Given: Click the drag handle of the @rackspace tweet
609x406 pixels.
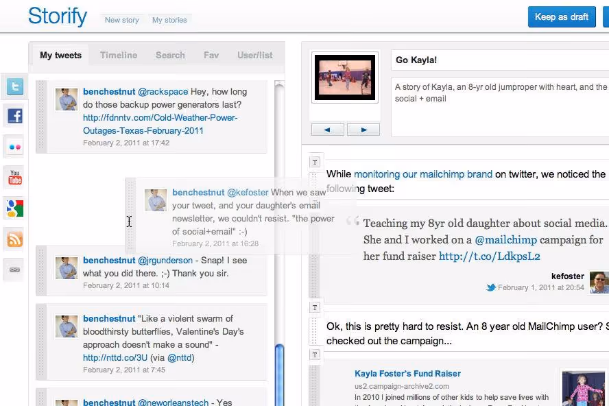Looking at the screenshot, I should pyautogui.click(x=42, y=117).
